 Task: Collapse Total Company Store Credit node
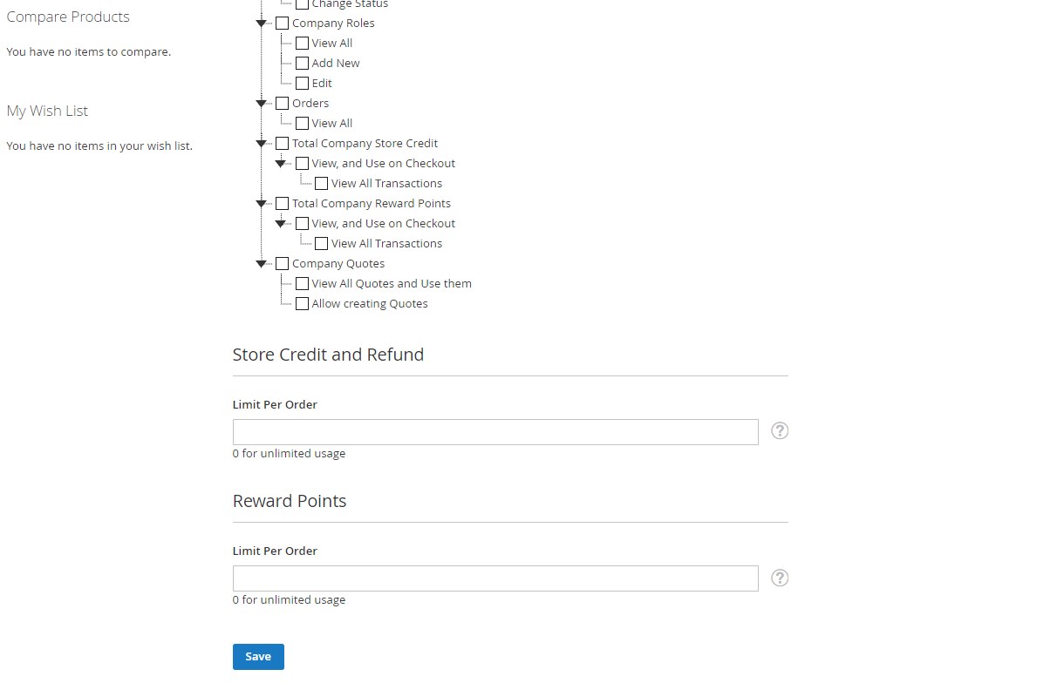coord(261,144)
